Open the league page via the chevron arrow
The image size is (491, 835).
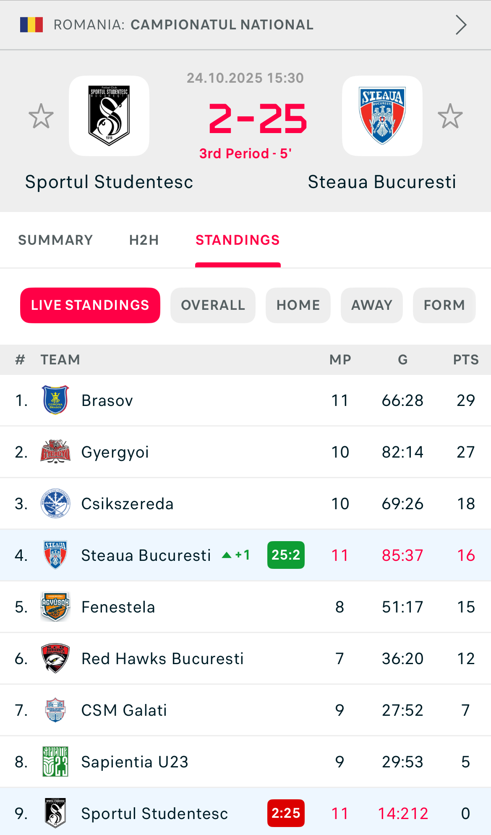(461, 25)
